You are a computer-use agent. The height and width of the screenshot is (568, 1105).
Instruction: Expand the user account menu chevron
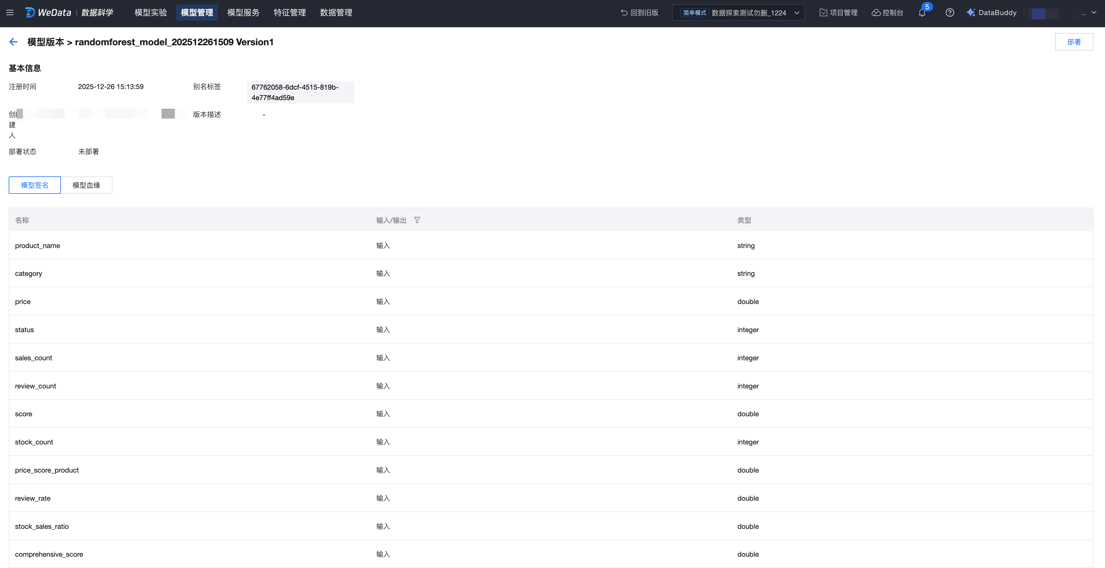1094,12
